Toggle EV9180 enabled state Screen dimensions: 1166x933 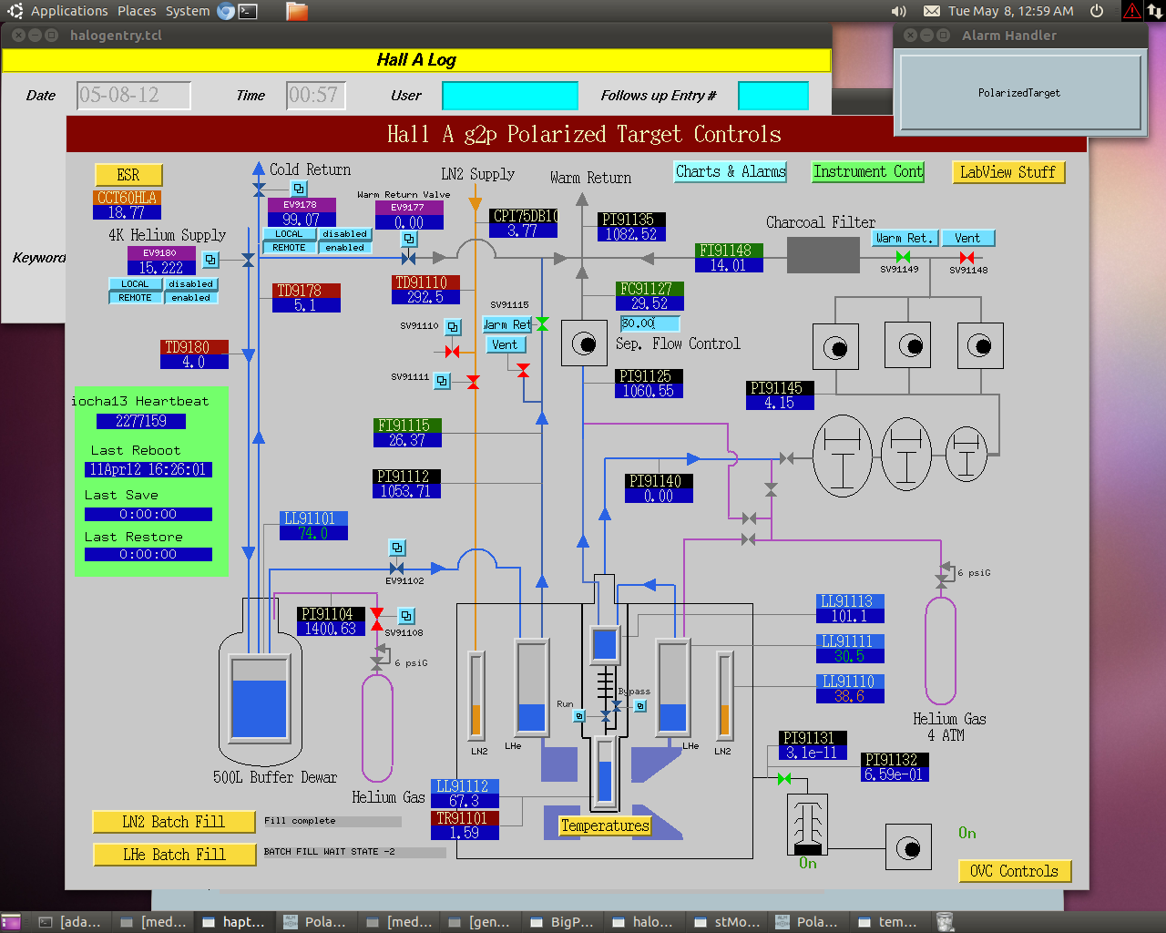tap(190, 298)
